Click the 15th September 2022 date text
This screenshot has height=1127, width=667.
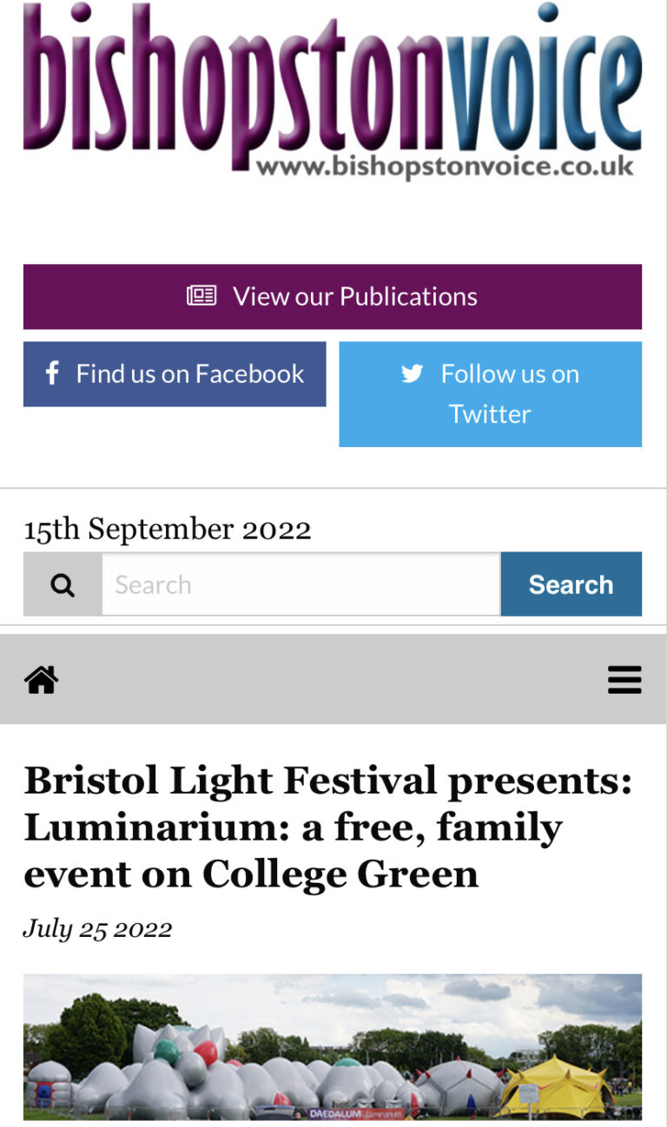tap(167, 529)
